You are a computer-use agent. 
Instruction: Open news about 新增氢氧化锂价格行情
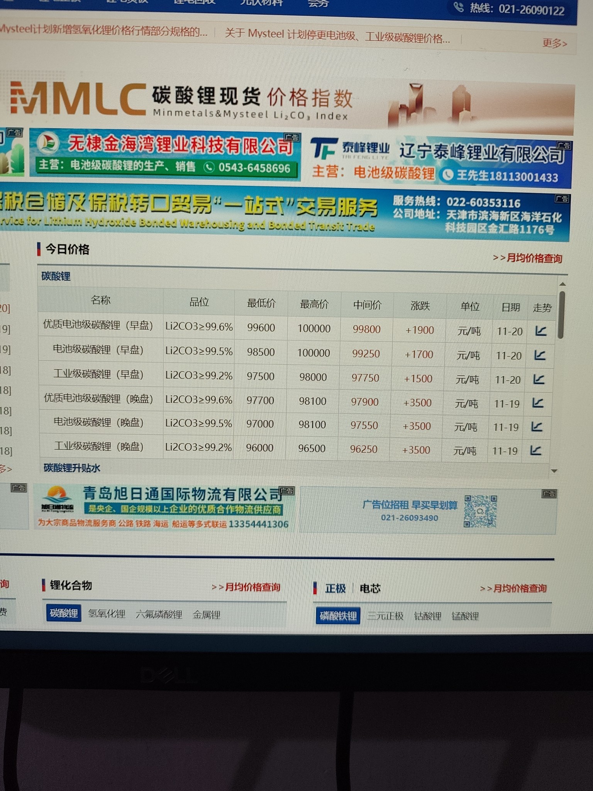(103, 31)
